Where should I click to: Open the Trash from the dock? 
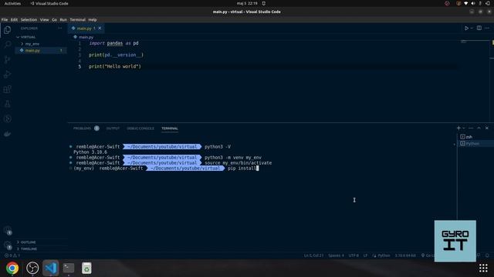coord(86,269)
